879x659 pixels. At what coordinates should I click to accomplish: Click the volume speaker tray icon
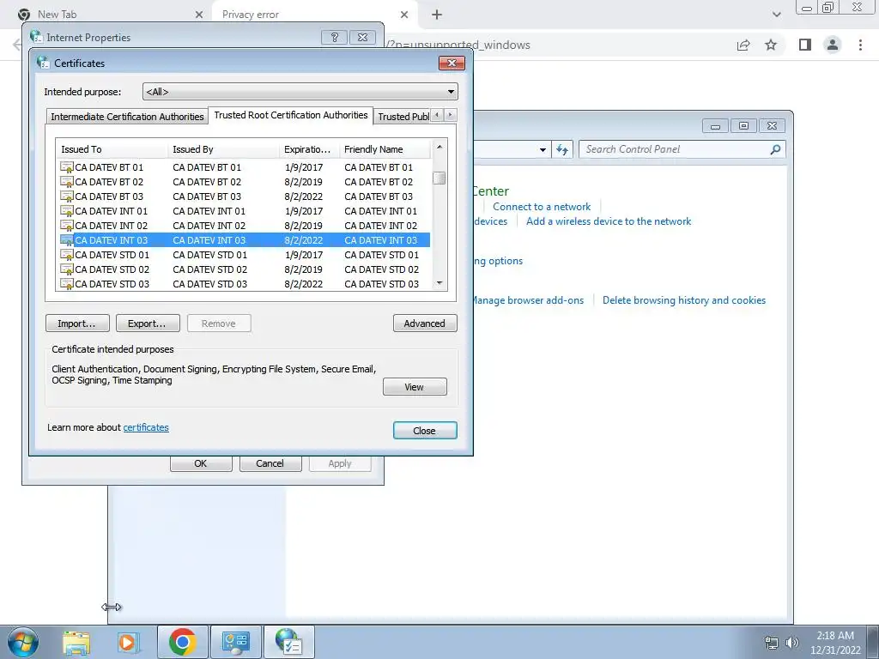pyautogui.click(x=792, y=643)
